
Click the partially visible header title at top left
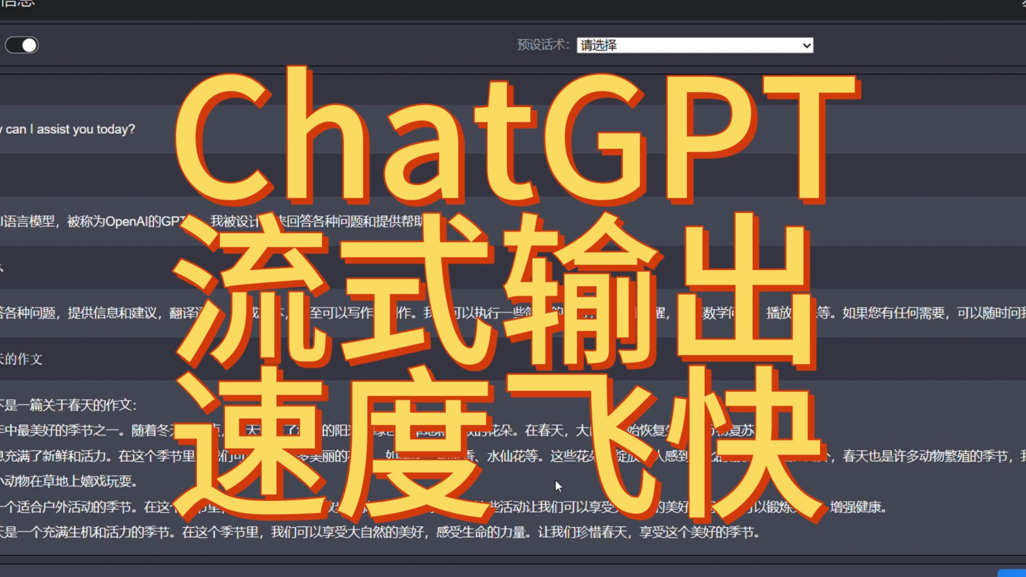click(17, 3)
